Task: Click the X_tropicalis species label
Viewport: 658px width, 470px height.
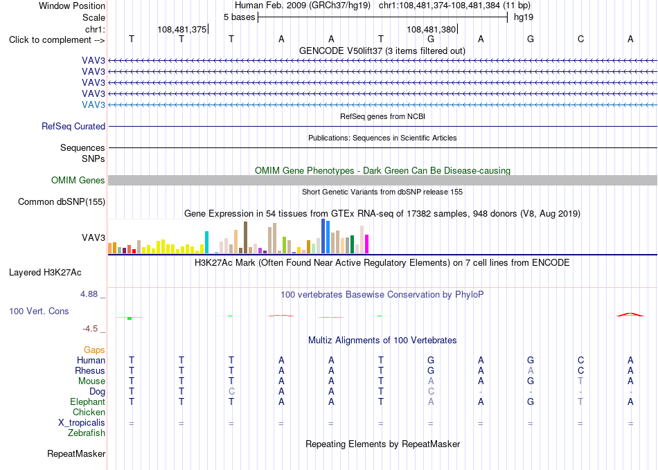Action: (x=82, y=423)
